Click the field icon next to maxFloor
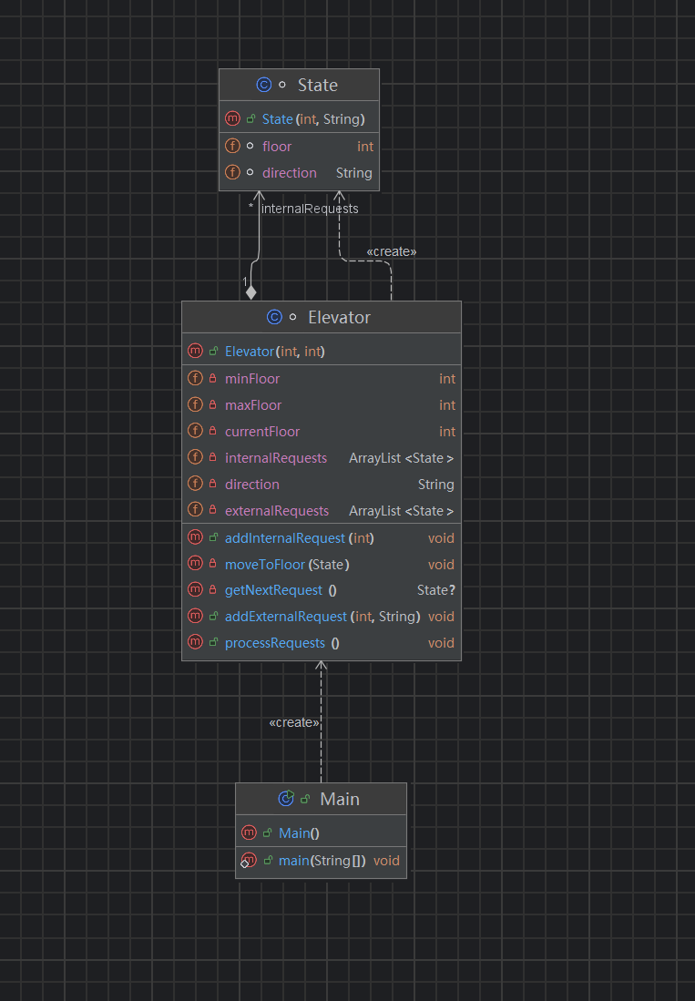This screenshot has width=695, height=1001. point(195,404)
